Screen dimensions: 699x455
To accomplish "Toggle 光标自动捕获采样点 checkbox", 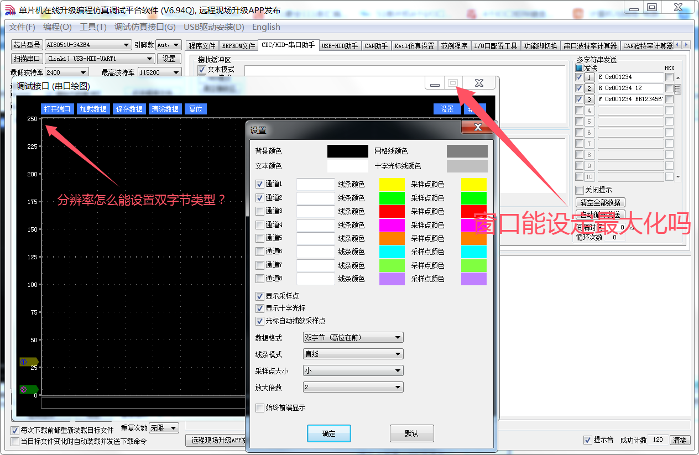I will (260, 321).
